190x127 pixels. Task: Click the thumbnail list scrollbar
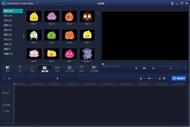click(98, 13)
